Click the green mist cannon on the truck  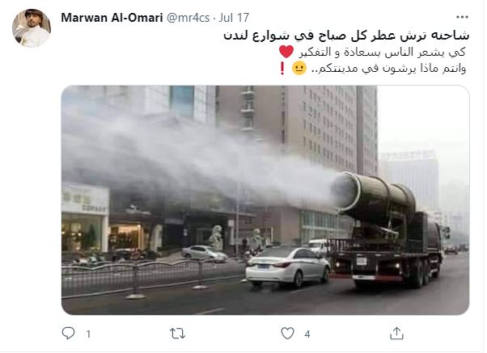coord(374,196)
